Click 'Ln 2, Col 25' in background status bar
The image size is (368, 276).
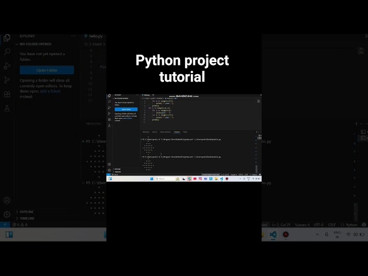(x=281, y=225)
